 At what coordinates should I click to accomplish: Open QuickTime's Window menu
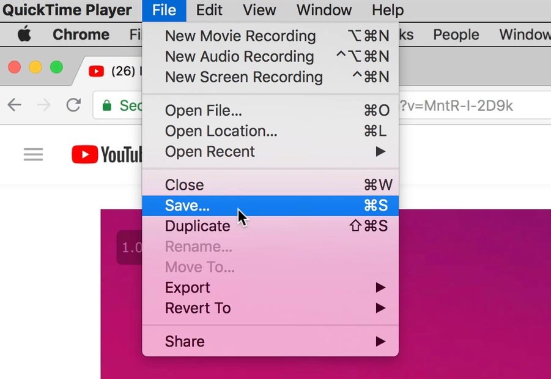[x=324, y=10]
